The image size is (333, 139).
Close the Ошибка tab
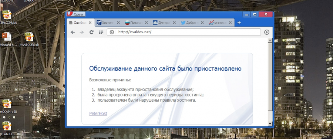point(90,23)
